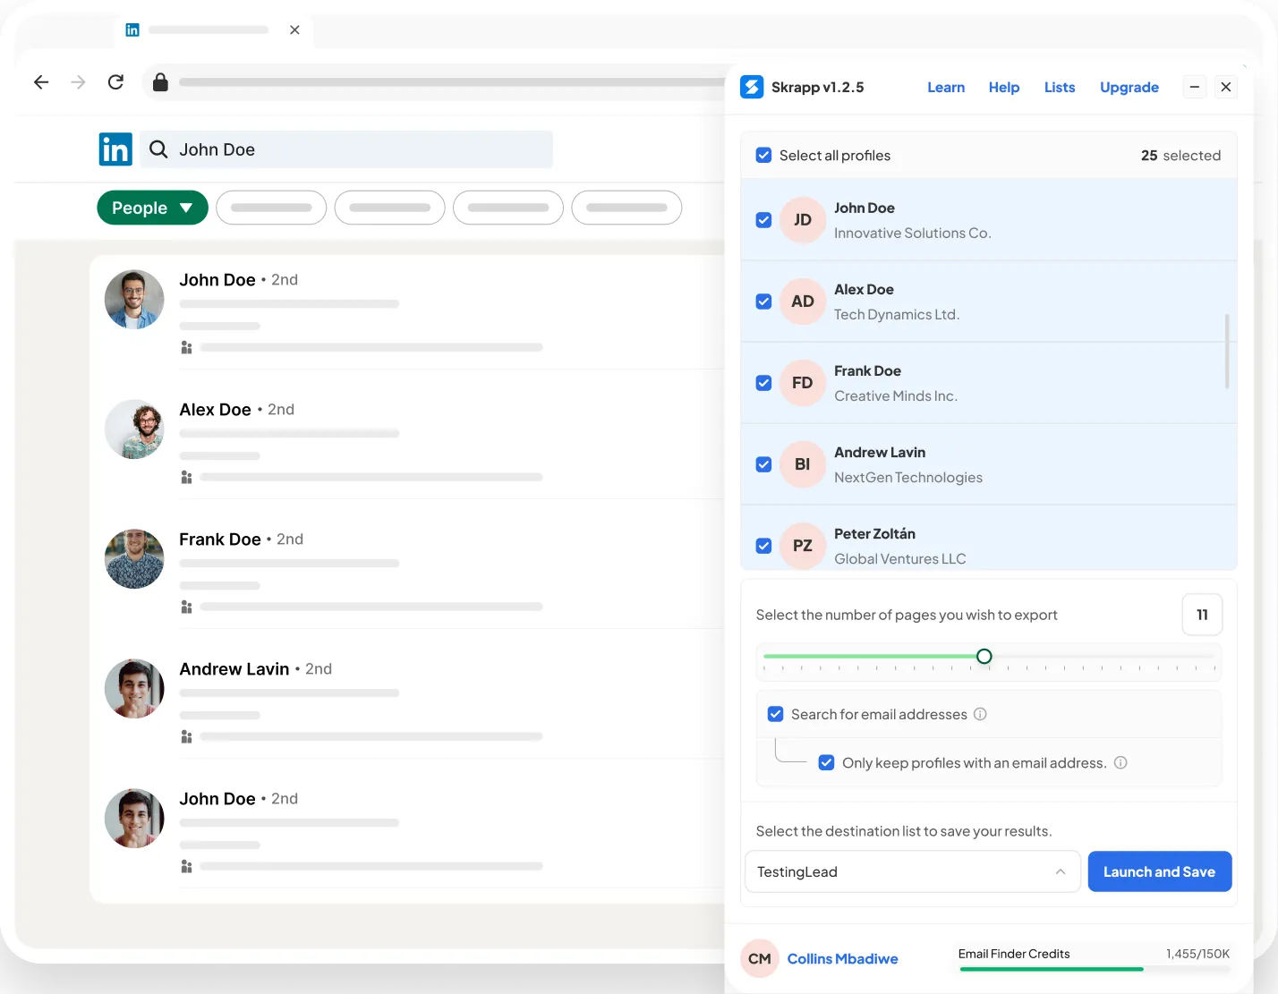Click the LinkedIn search field with John Doe
Screen dimensions: 1278x994
click(346, 149)
